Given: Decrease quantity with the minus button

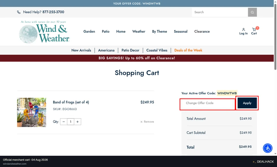Looking at the screenshot, I should 63,122.
